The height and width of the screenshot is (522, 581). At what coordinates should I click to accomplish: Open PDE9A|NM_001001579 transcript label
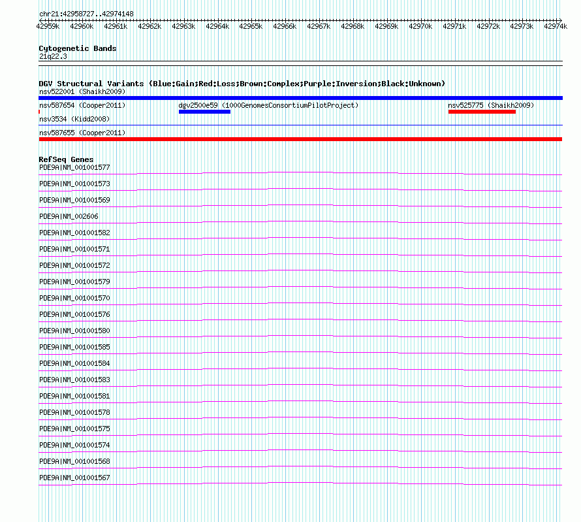click(74, 282)
